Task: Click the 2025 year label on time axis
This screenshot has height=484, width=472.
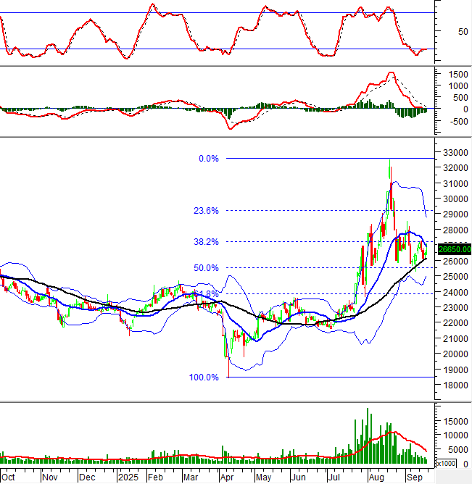Action: [128, 477]
